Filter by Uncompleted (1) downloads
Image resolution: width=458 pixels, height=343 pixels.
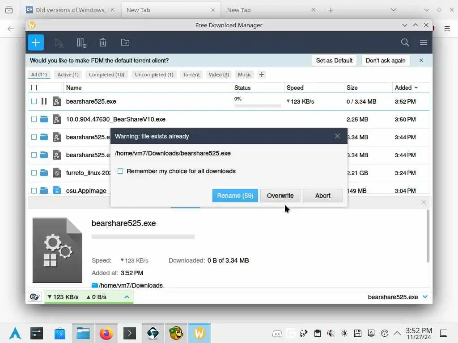coord(154,75)
